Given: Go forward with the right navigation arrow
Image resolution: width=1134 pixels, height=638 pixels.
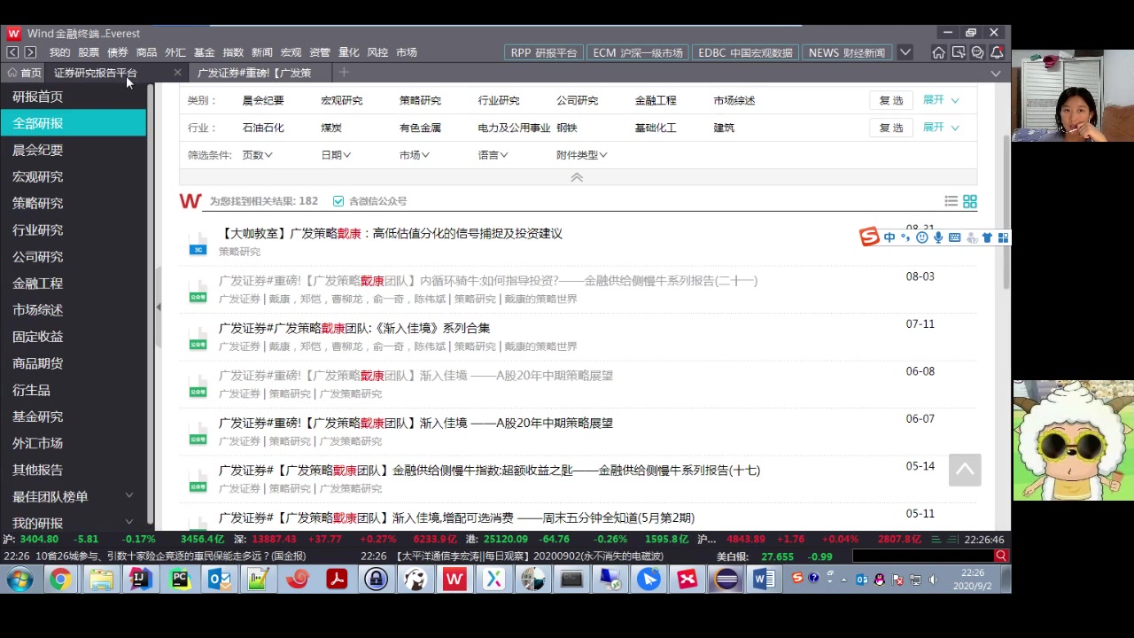Looking at the screenshot, I should pyautogui.click(x=30, y=52).
